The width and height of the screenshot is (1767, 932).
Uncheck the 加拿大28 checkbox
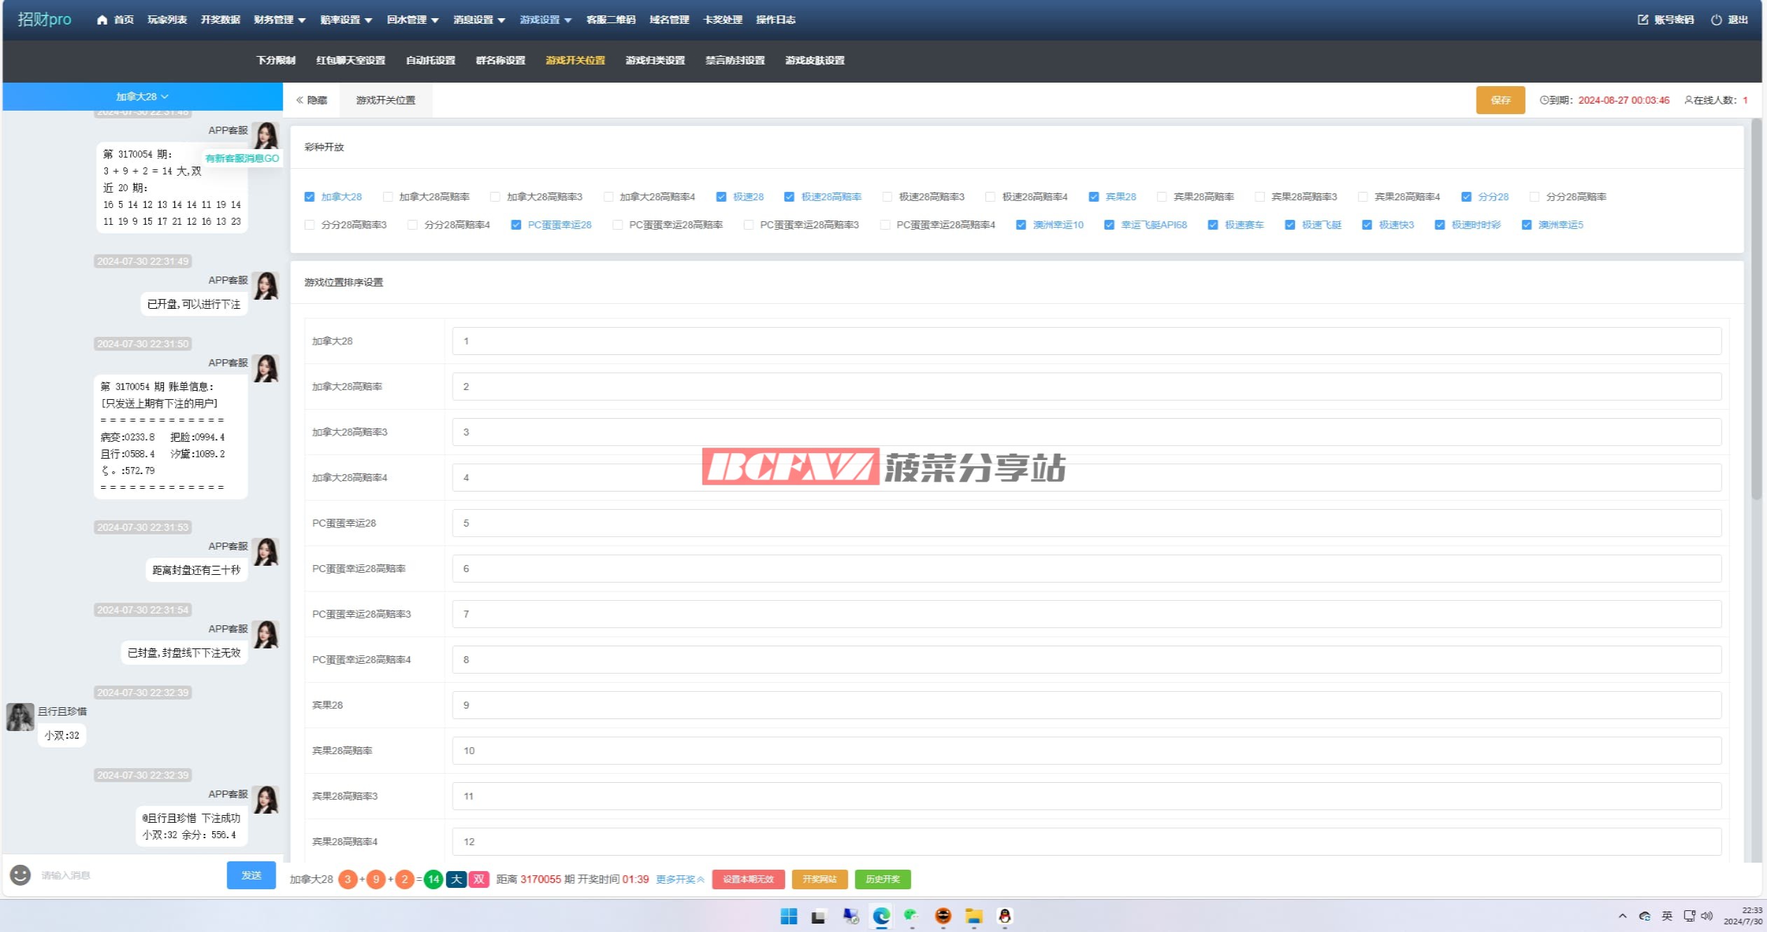coord(310,197)
